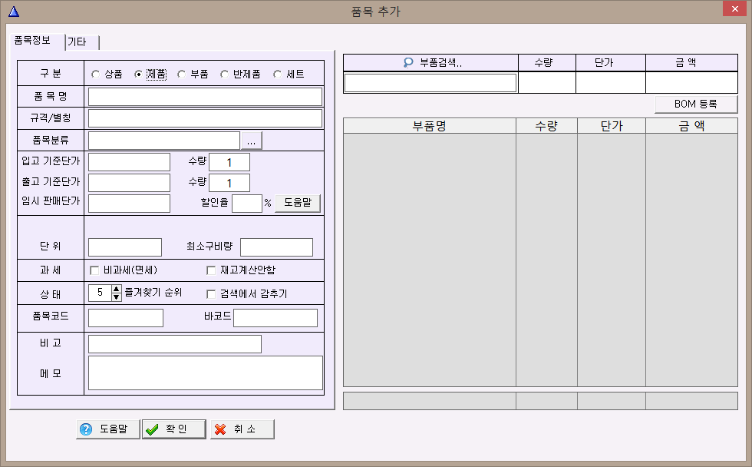The width and height of the screenshot is (752, 467).
Task: Click the blue question mark help icon
Action: coord(86,429)
